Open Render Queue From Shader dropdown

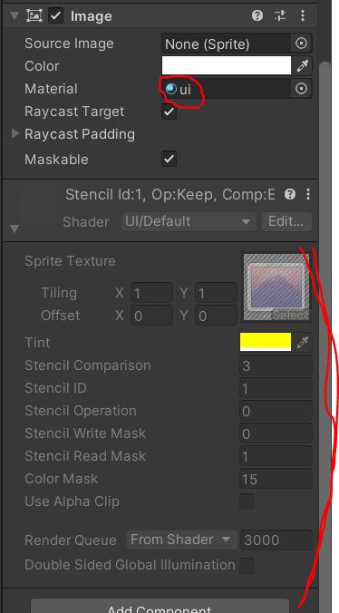pos(181,540)
